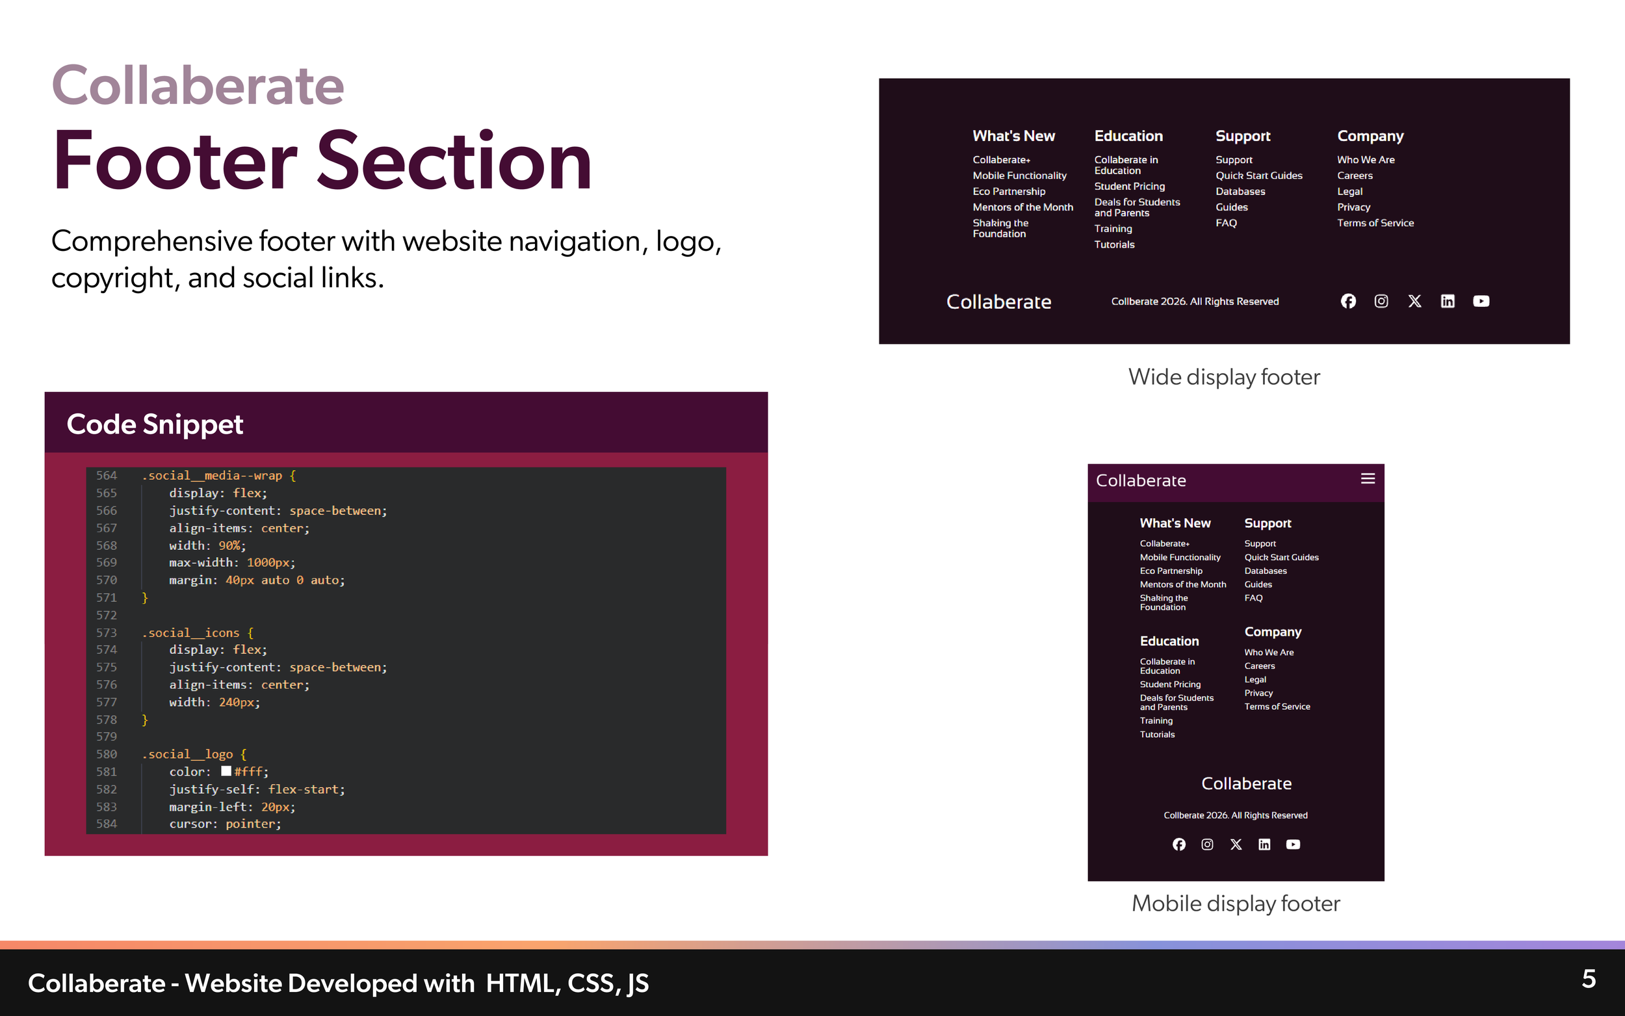This screenshot has width=1625, height=1016.
Task: Open Tutorials link in wide footer
Action: tap(1114, 244)
